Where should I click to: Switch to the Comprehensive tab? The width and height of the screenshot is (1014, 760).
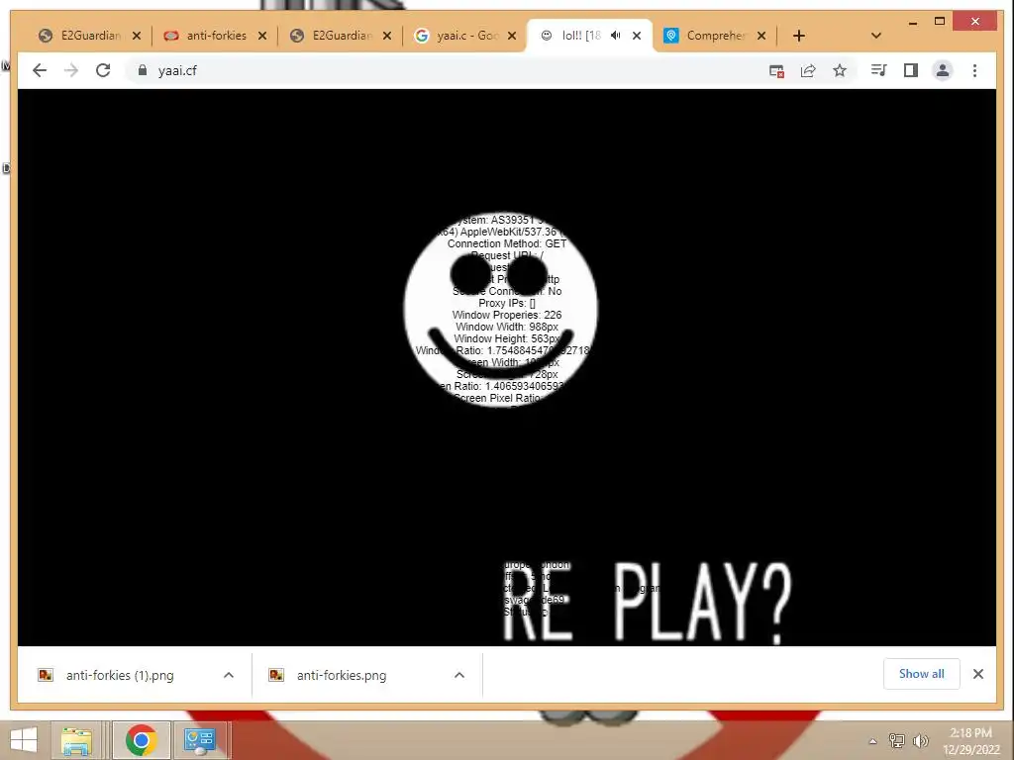tap(716, 36)
